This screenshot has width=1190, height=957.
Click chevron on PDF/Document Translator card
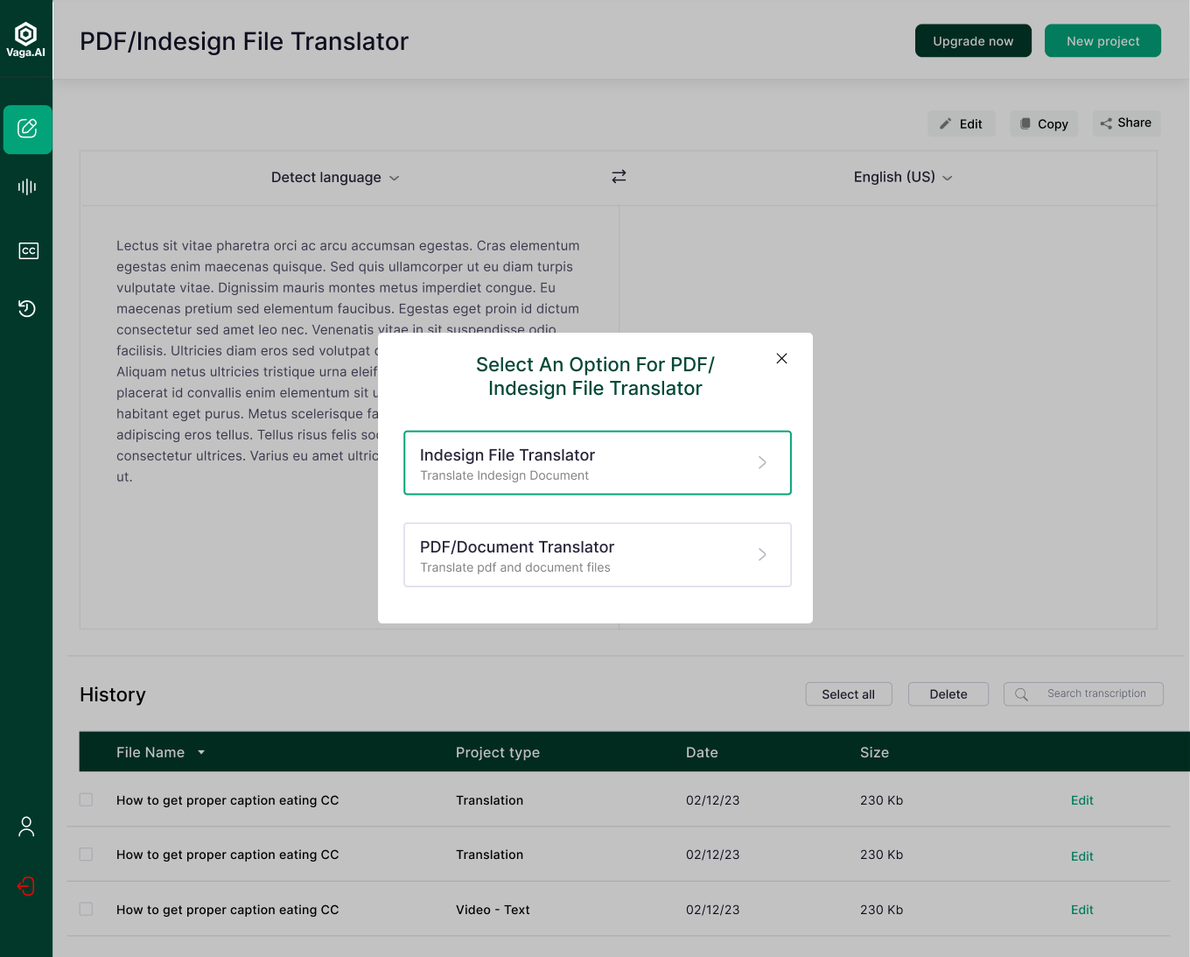coord(762,554)
